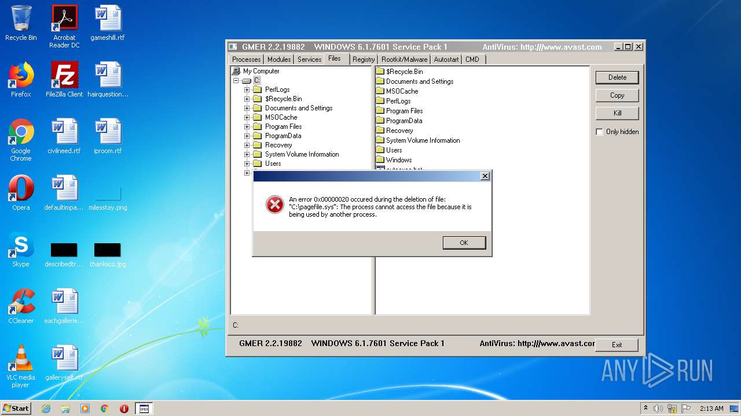Screen dimensions: 741x416
Task: Expand the Recovery tree node
Action: 247,145
